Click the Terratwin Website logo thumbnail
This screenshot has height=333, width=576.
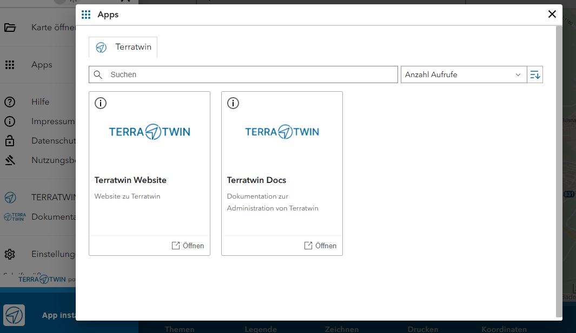(x=149, y=132)
